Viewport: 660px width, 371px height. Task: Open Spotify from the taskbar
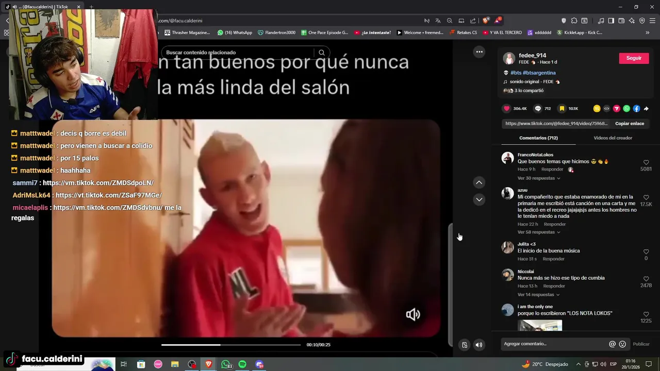pos(242,364)
